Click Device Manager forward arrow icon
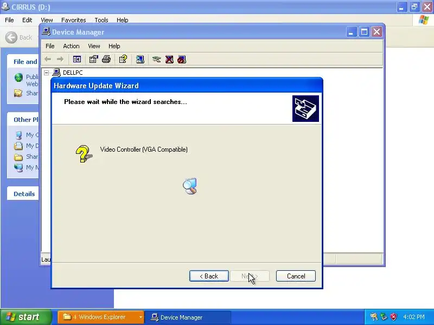The image size is (434, 325). point(60,59)
